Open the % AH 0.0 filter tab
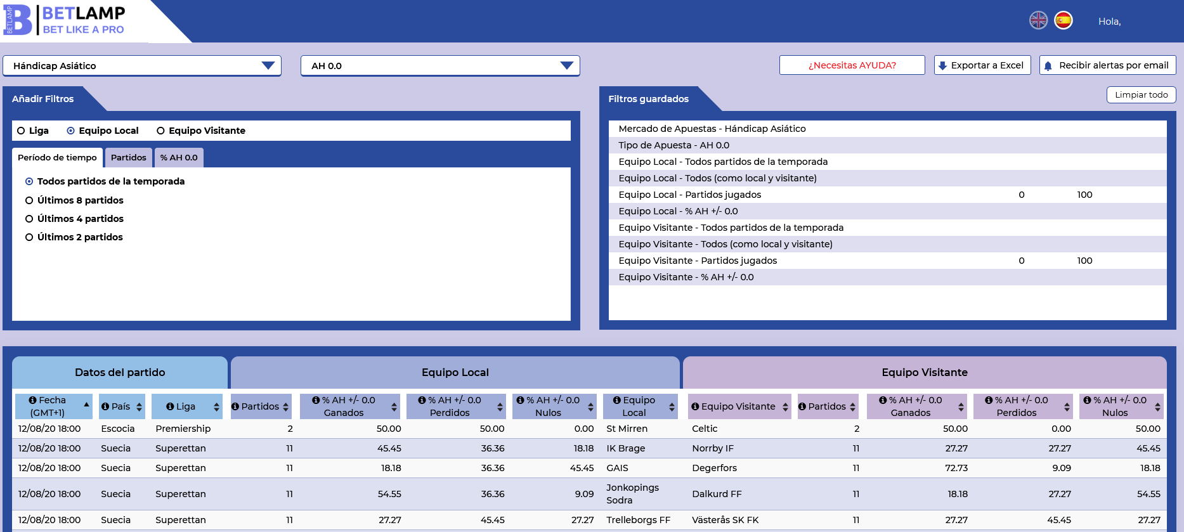The image size is (1184, 532). click(x=179, y=158)
